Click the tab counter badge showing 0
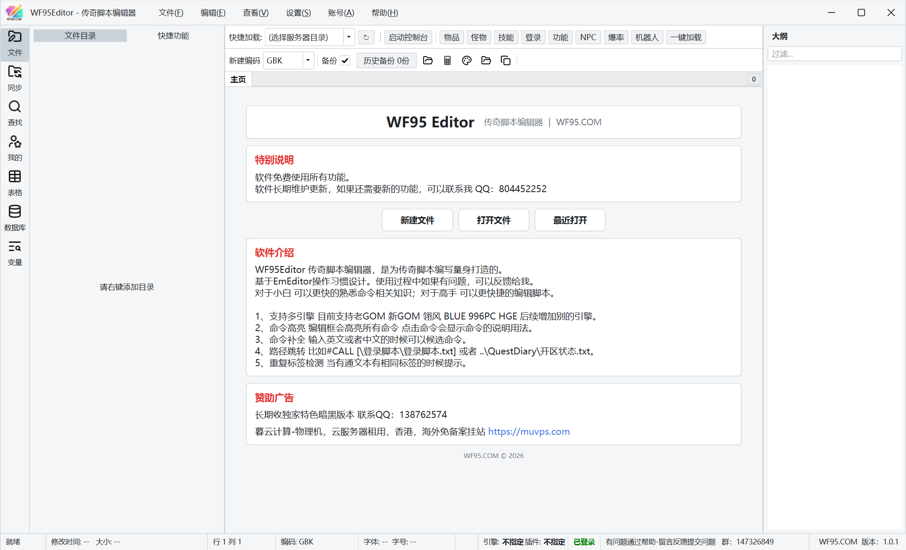906x550 pixels. point(754,79)
